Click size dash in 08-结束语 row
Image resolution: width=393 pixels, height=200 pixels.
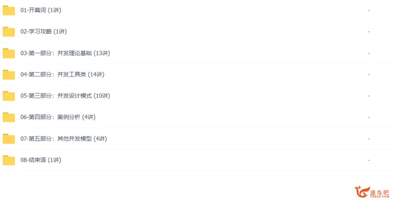[x=369, y=160]
